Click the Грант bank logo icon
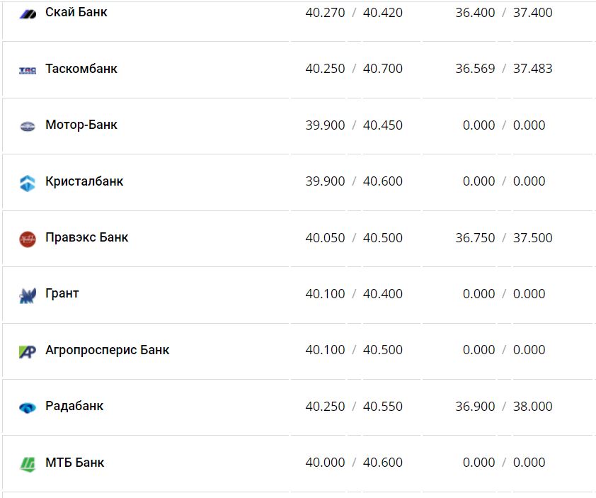This screenshot has width=596, height=498. point(28,295)
